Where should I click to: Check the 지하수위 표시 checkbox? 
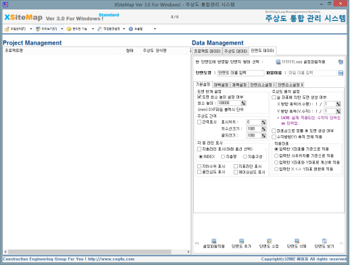pyautogui.click(x=199, y=166)
